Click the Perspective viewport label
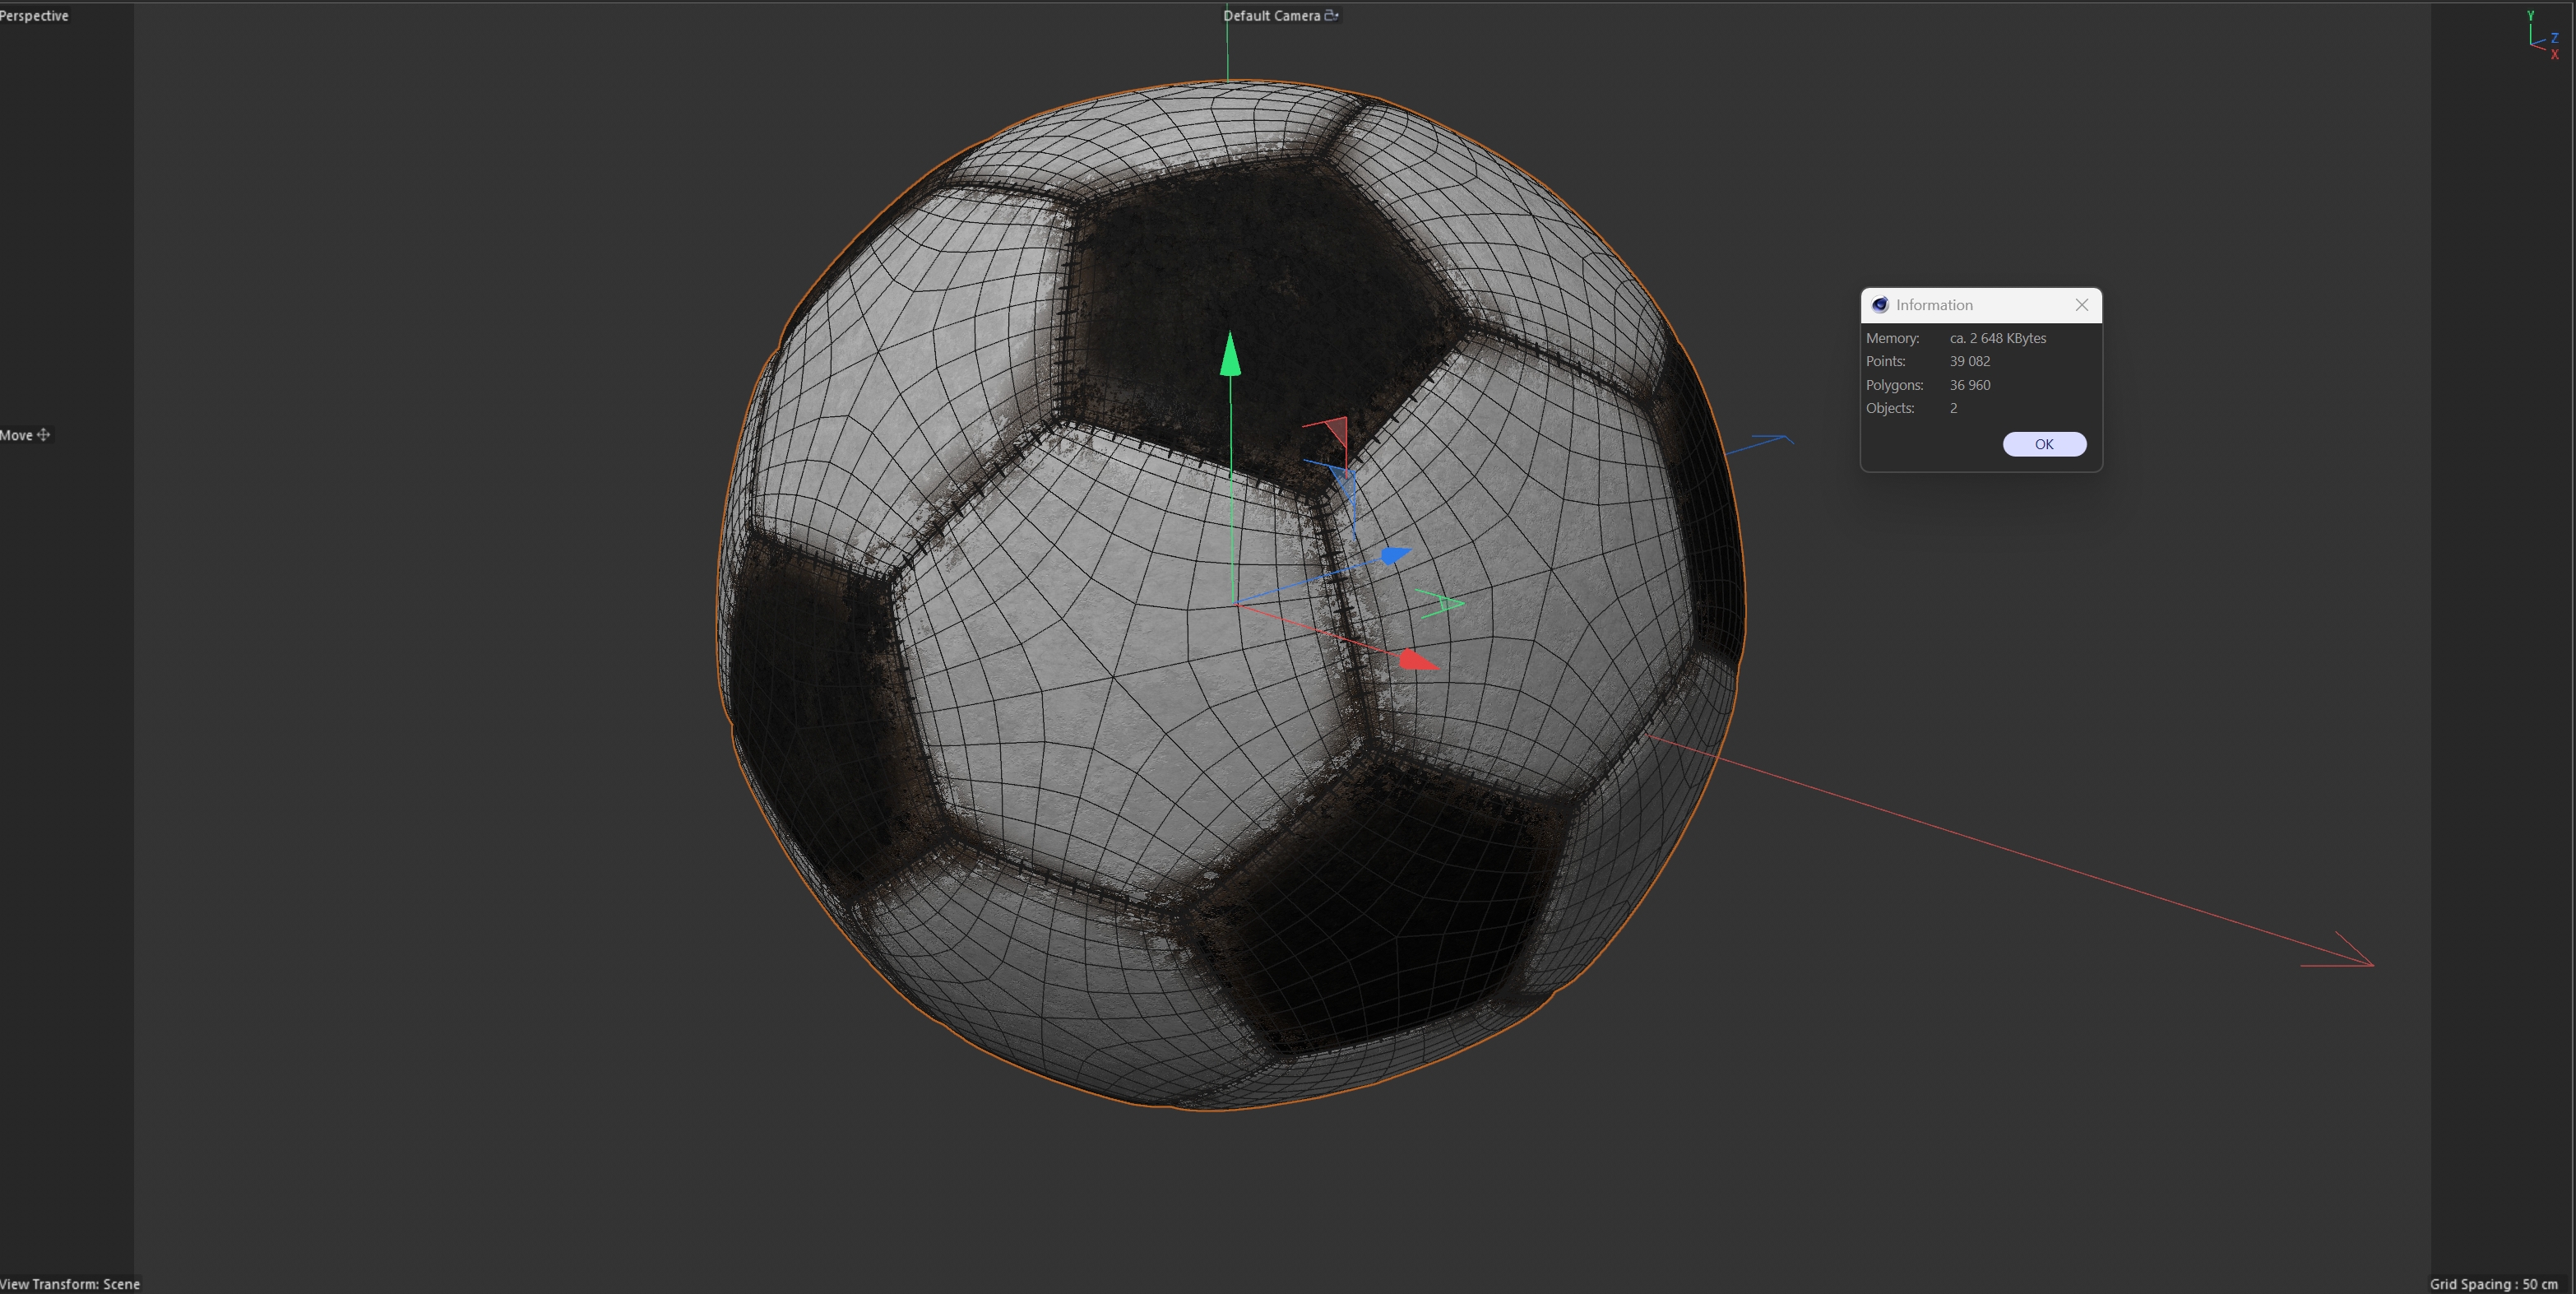Viewport: 2576px width, 1294px height. coord(34,15)
